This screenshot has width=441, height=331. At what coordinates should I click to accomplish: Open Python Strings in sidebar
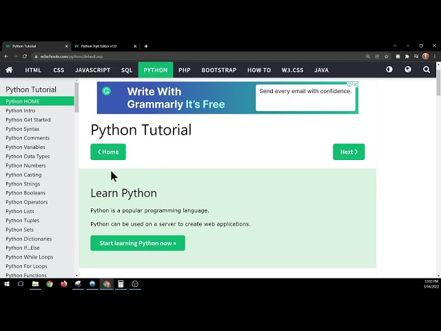[x=23, y=184]
